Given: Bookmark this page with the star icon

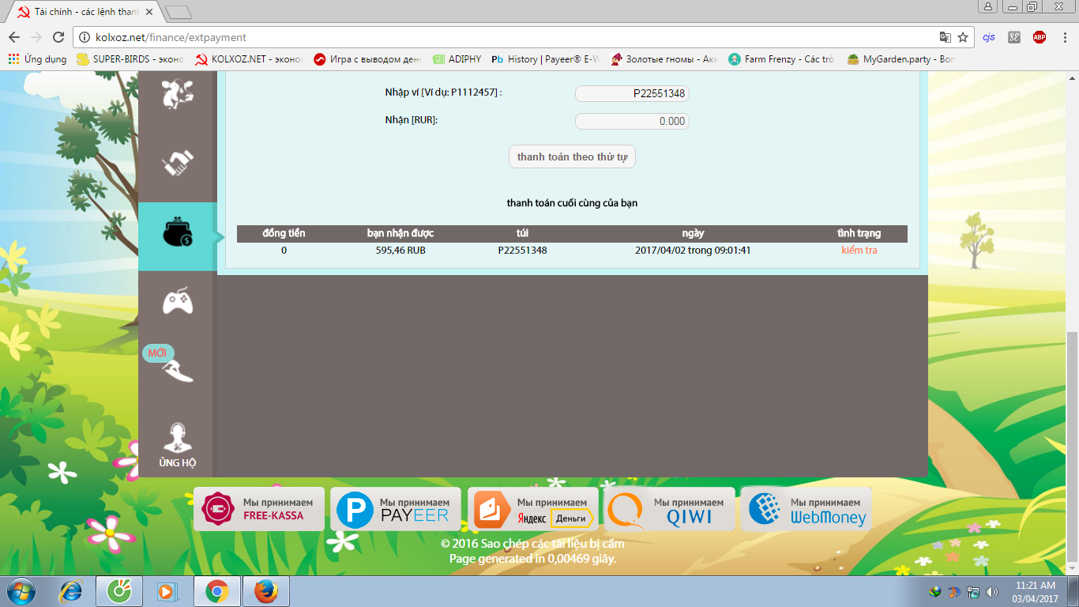Looking at the screenshot, I should tap(963, 37).
